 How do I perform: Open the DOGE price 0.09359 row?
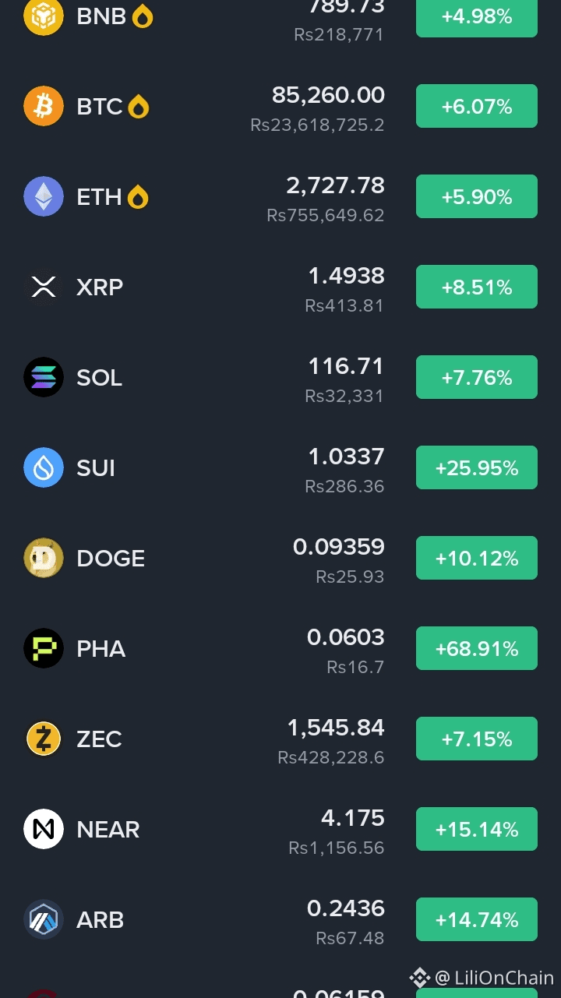[280, 558]
